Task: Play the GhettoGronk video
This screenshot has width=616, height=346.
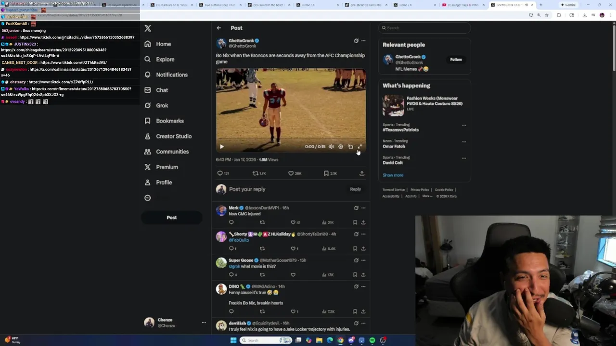Action: click(222, 147)
